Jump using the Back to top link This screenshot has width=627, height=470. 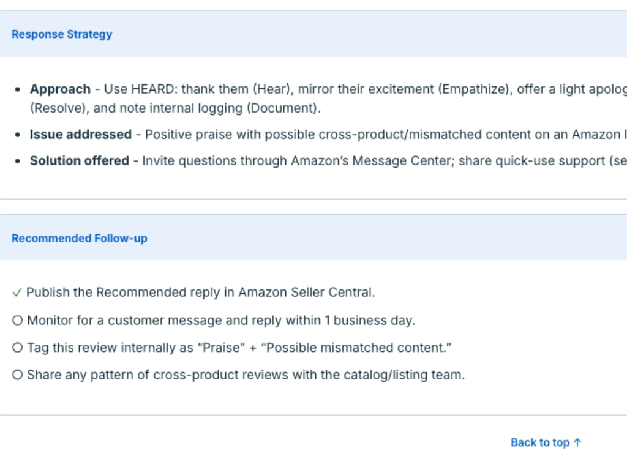pyautogui.click(x=539, y=442)
